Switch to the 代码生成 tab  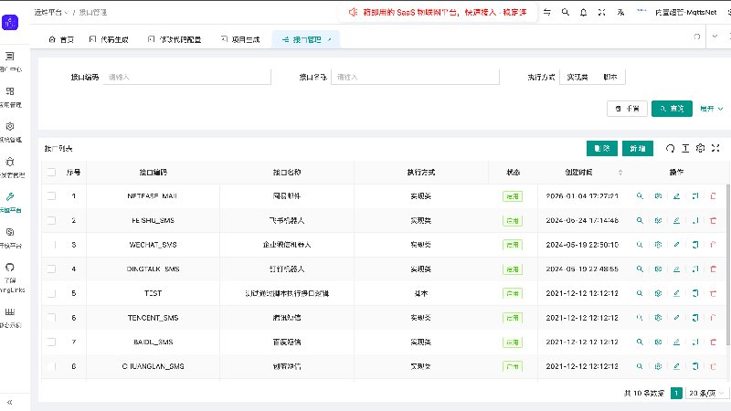(x=109, y=39)
